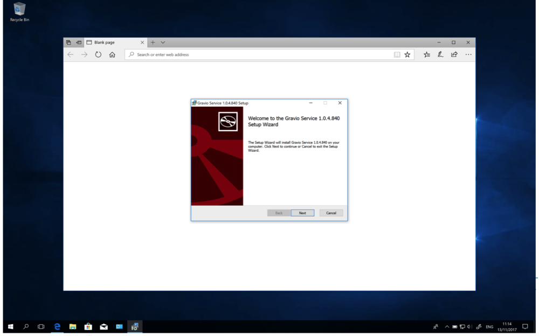Minimize the Edge browser window
539x336 pixels.
pyautogui.click(x=439, y=42)
